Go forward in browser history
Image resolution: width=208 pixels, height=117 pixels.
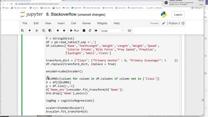pyautogui.click(x=7, y=4)
